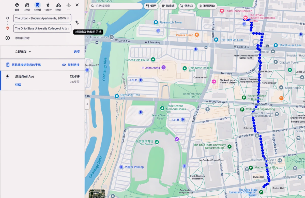Close the directions panel

(x=77, y=5)
